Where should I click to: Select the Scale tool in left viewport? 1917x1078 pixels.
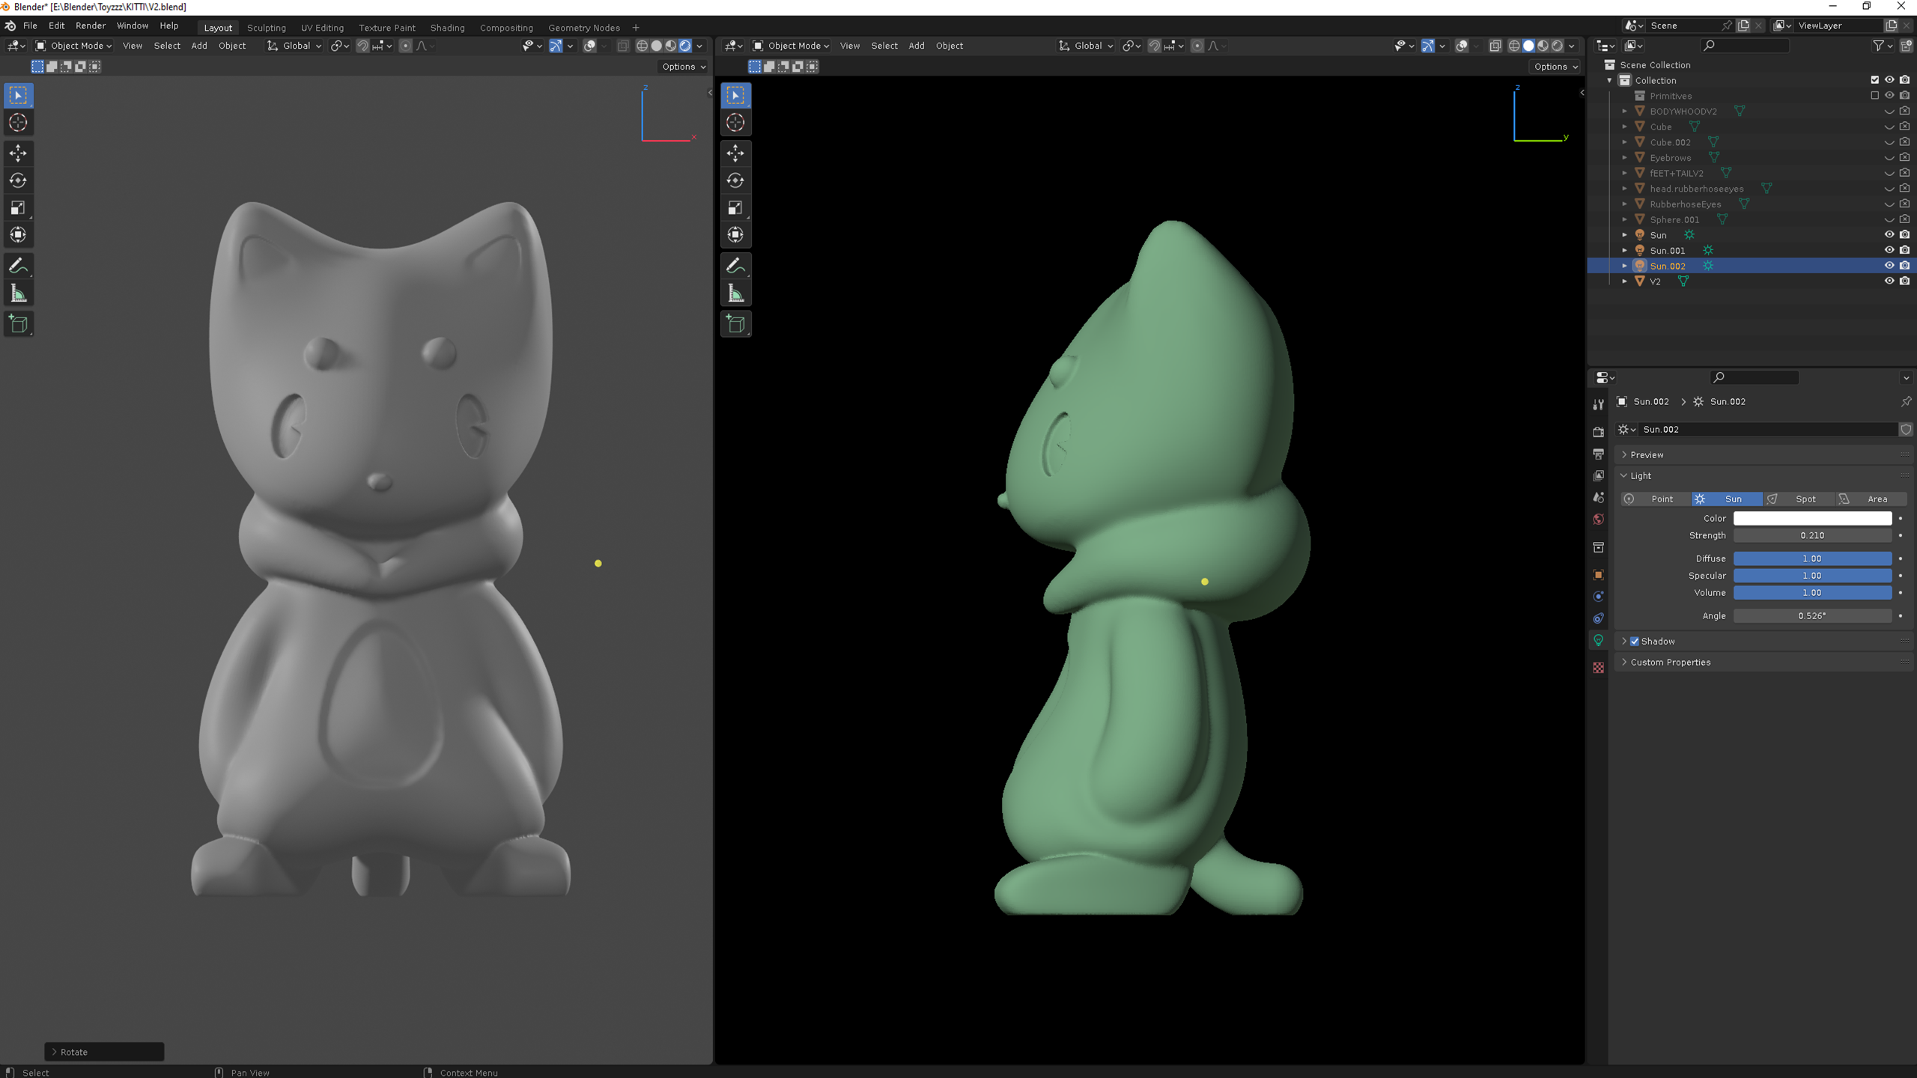pyautogui.click(x=18, y=207)
